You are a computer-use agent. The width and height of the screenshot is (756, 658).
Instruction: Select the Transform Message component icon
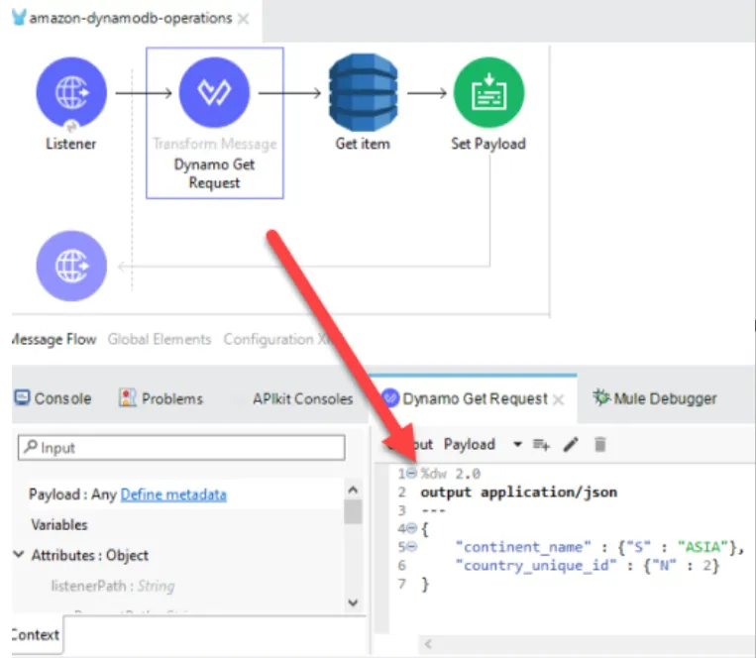tap(214, 92)
